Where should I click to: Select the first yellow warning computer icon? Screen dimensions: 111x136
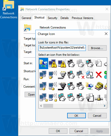(x=53, y=64)
